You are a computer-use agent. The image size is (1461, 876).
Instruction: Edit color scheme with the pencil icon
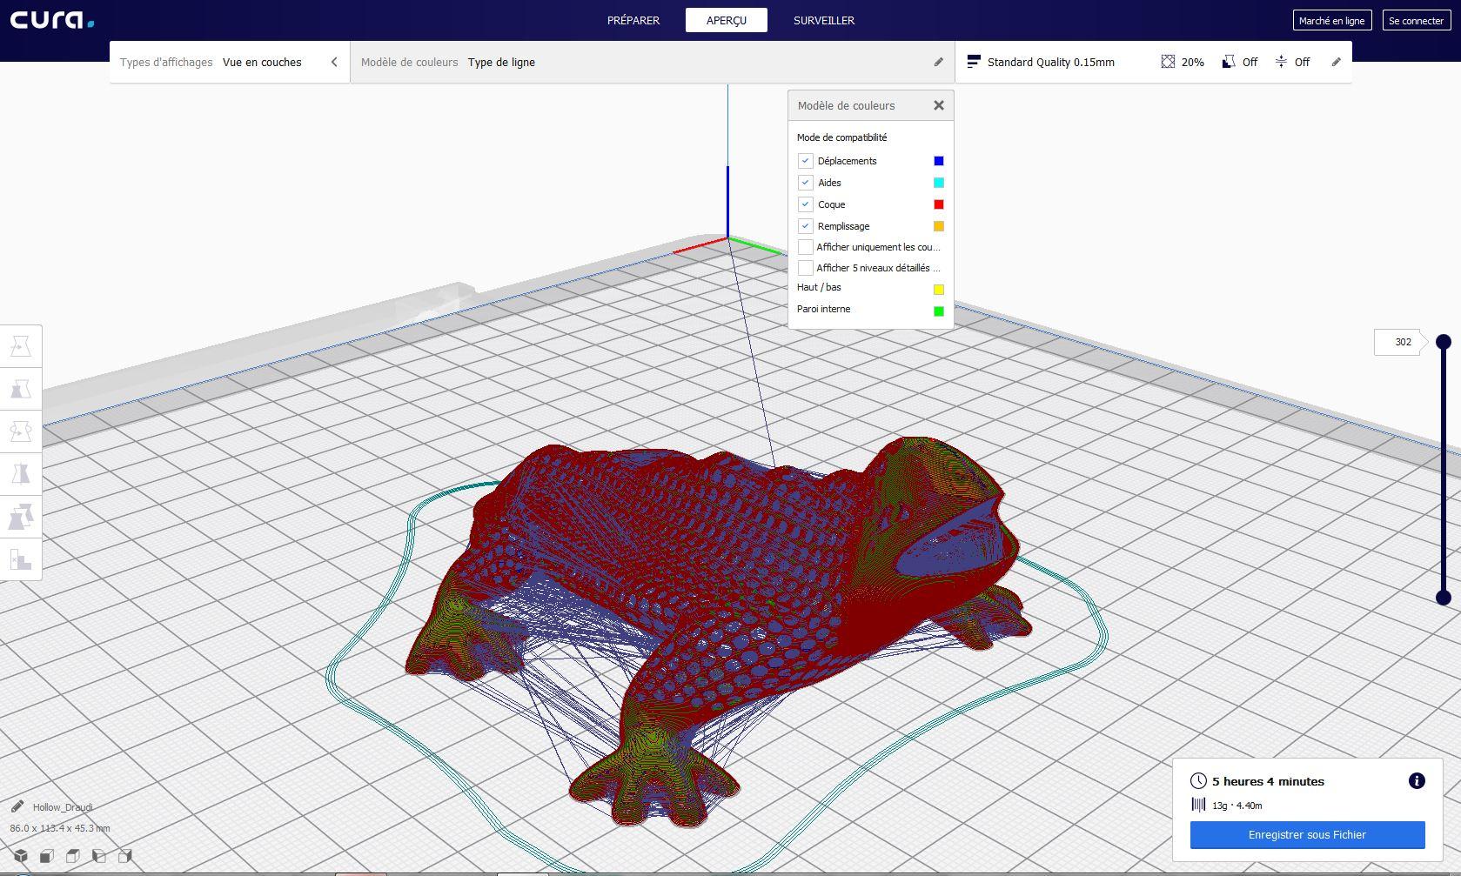point(938,62)
